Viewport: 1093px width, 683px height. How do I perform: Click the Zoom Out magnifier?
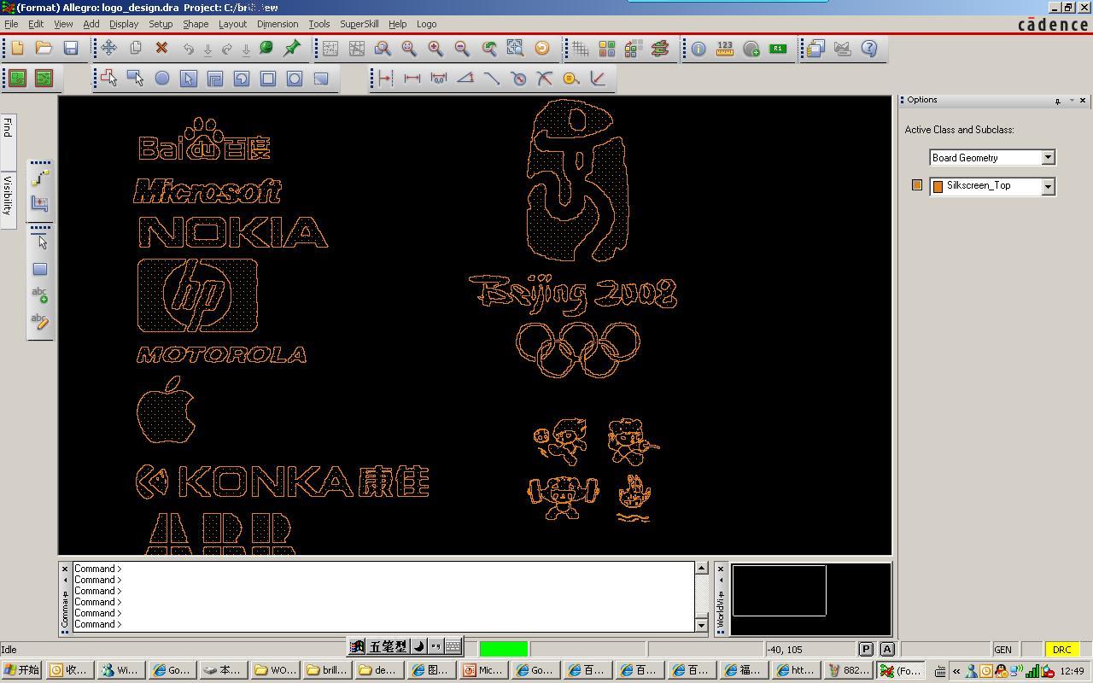(x=462, y=49)
